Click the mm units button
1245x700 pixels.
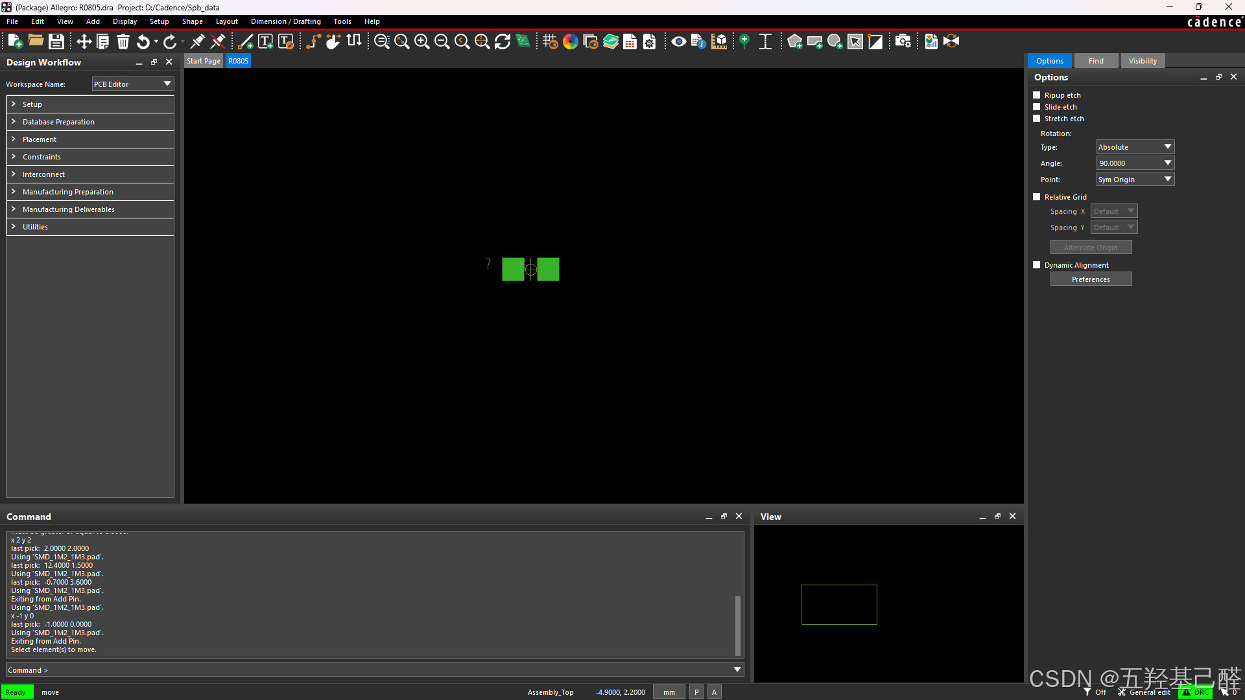coord(669,692)
